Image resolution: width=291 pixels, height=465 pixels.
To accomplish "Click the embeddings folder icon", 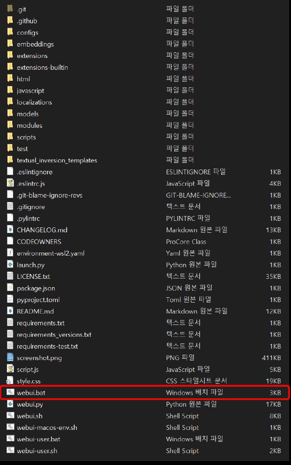I will 10,43.
